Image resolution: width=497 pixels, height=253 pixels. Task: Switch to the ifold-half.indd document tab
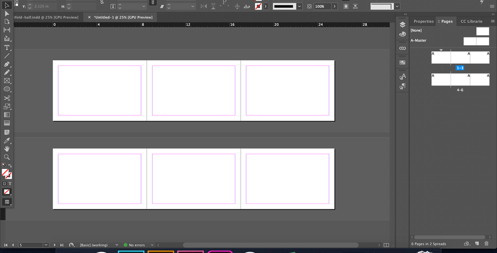coord(46,17)
